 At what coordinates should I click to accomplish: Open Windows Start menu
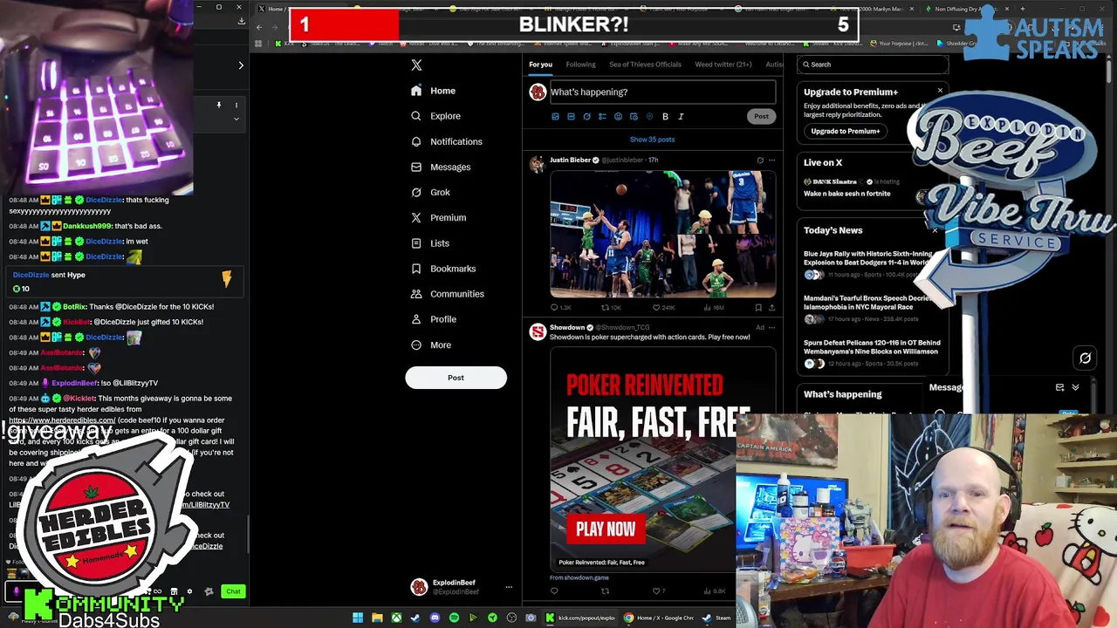coord(358,618)
